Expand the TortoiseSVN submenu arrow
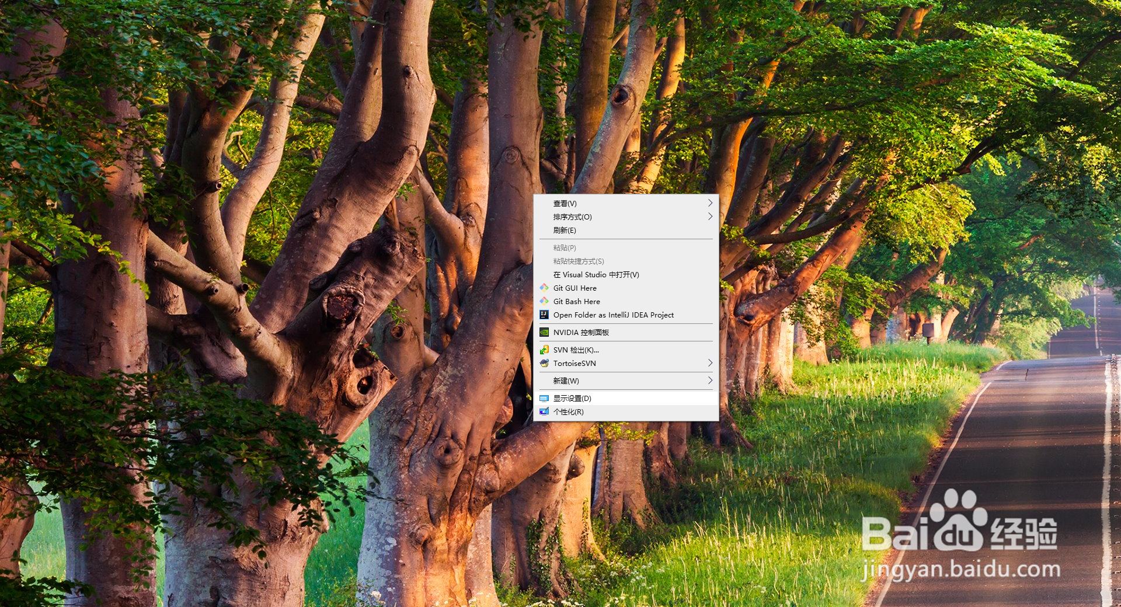This screenshot has width=1121, height=607. tap(710, 363)
